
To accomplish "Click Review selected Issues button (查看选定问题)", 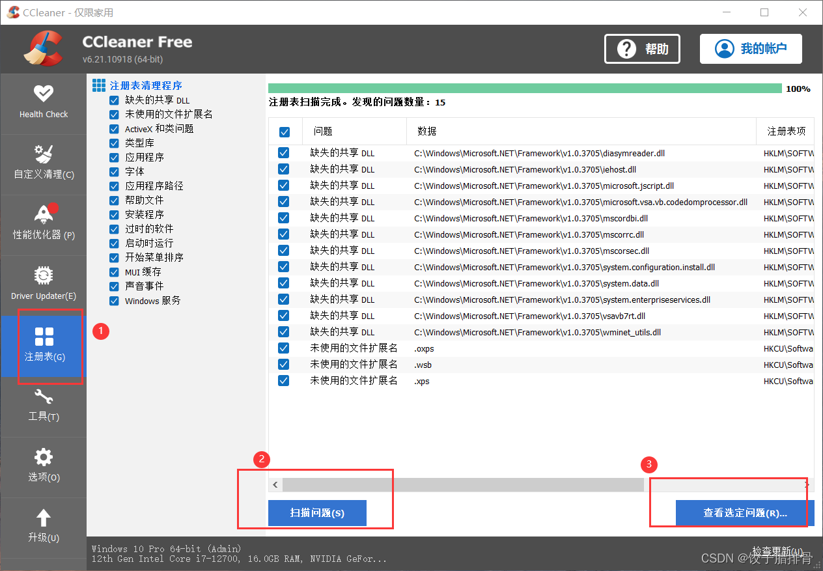I will 745,513.
